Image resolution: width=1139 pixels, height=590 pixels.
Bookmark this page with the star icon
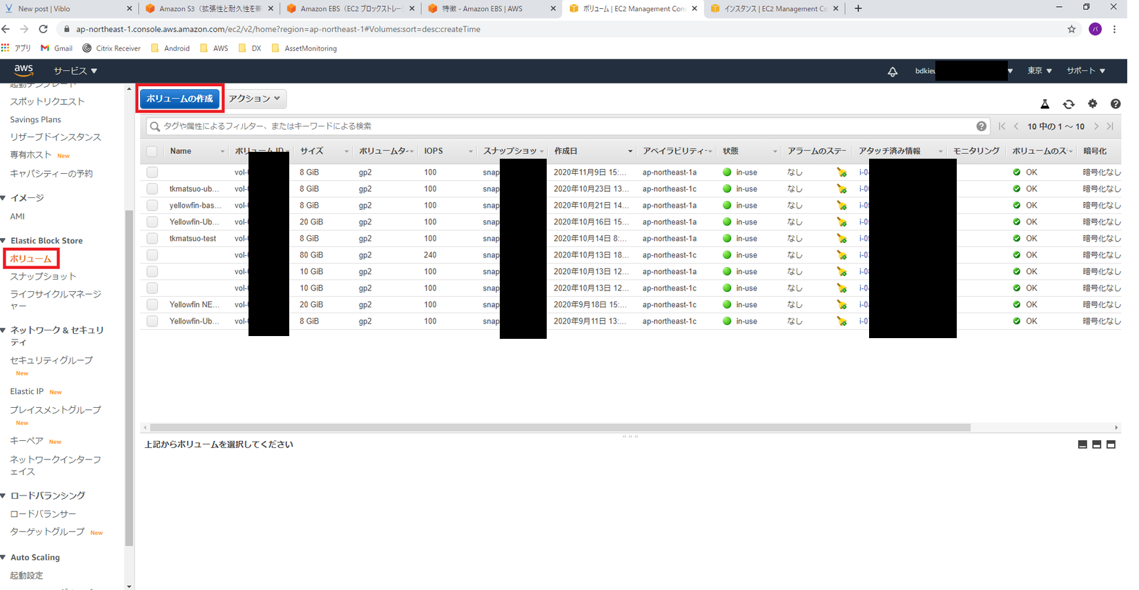click(1071, 29)
